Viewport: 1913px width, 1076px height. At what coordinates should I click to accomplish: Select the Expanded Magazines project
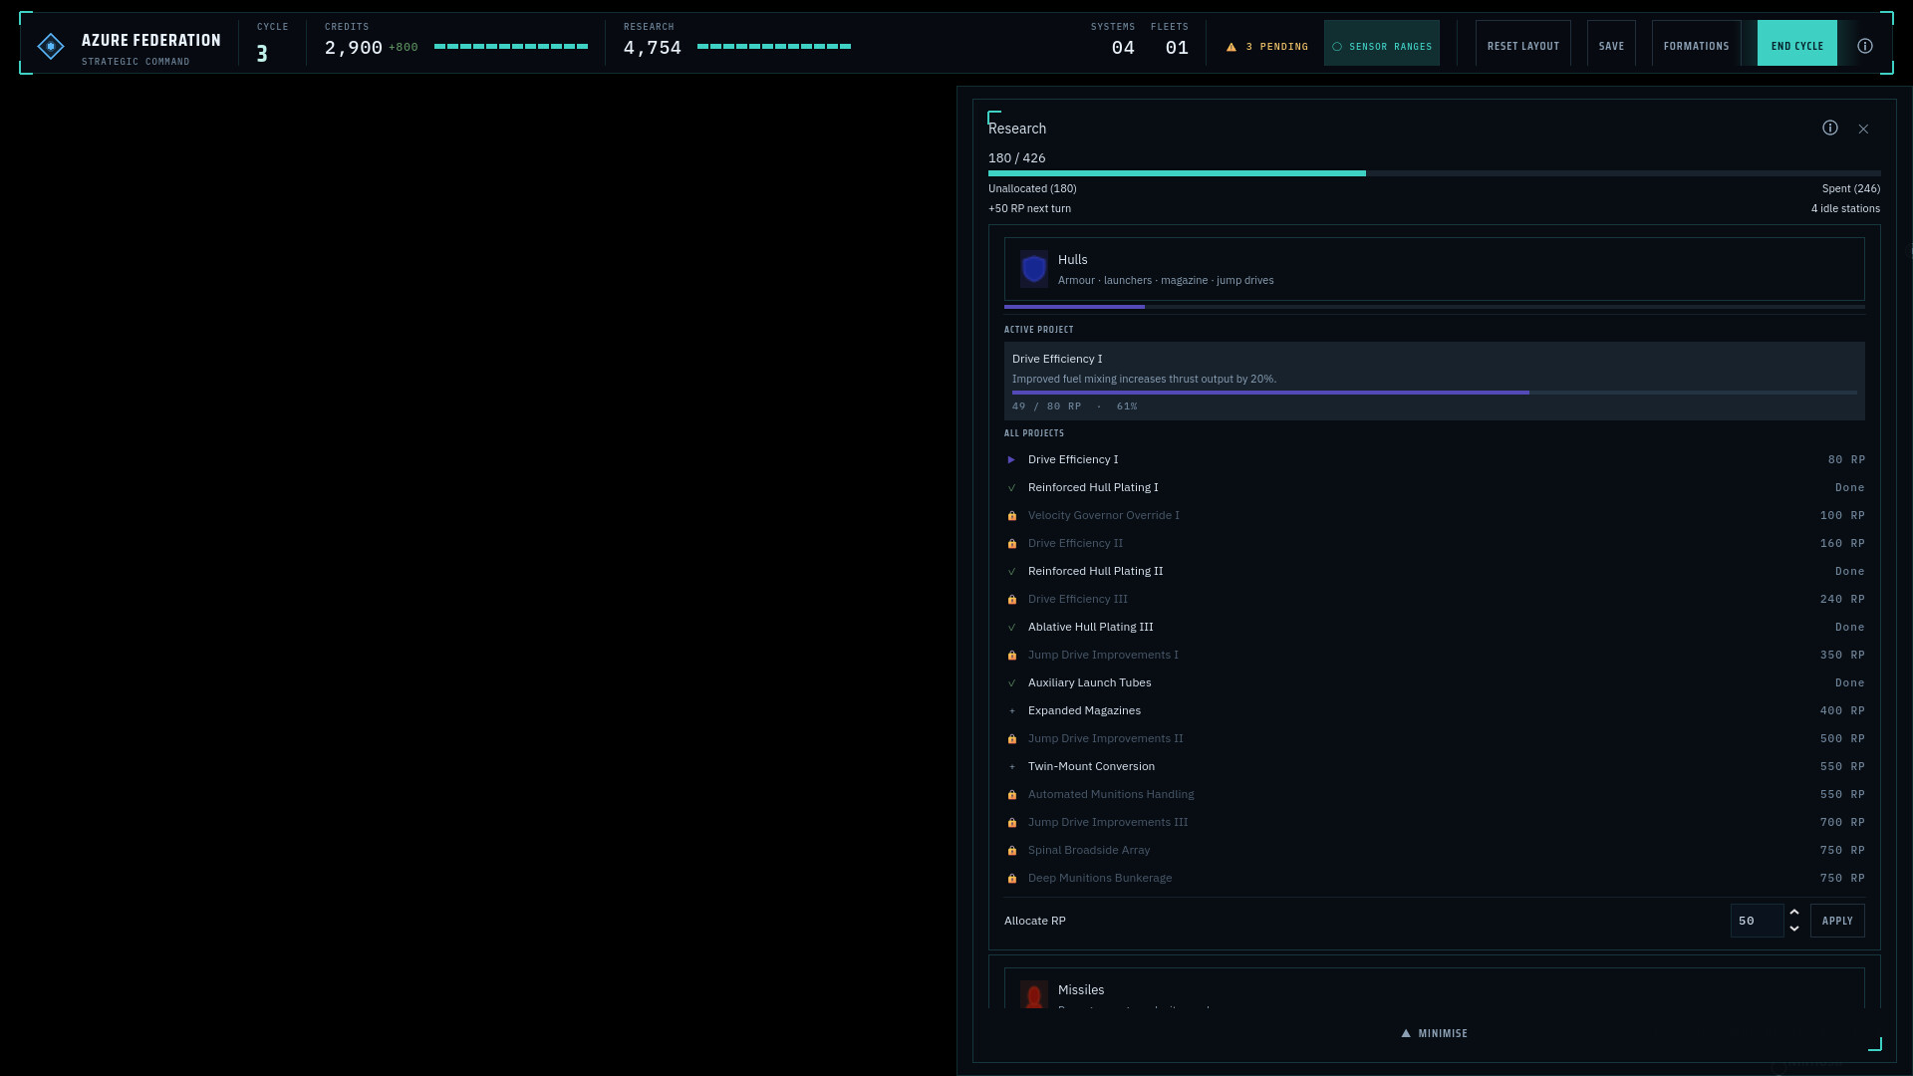(x=1434, y=711)
